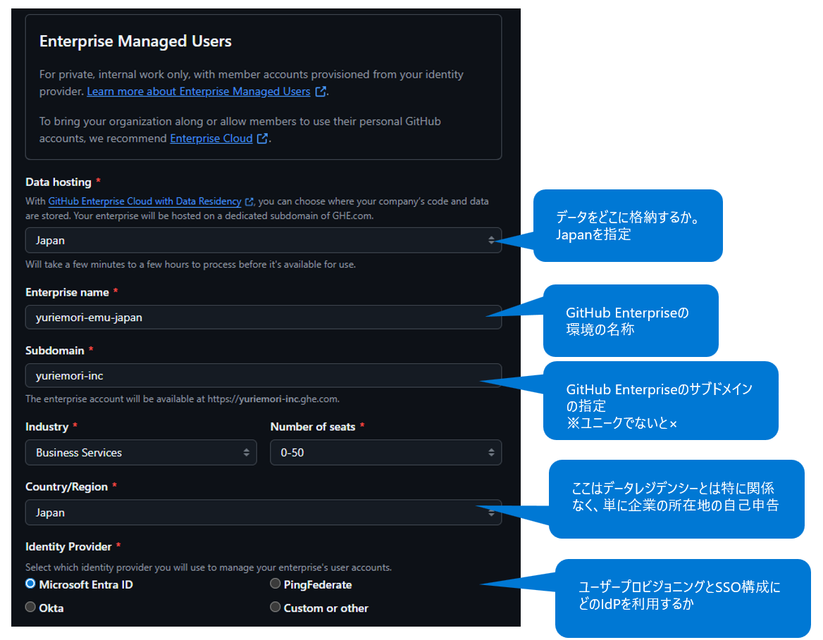Select the PingFederate radio button

click(275, 584)
